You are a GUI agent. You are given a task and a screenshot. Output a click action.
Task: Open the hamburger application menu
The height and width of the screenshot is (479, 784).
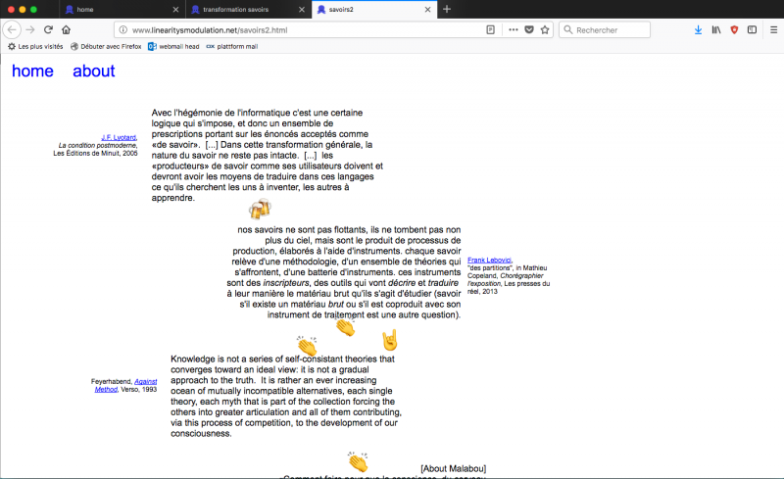pos(773,30)
